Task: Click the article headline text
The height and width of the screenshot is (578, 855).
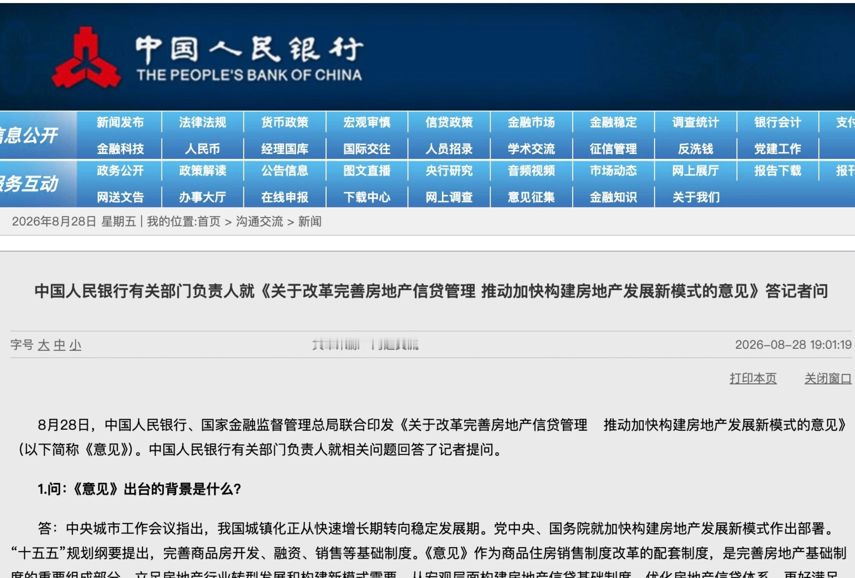Action: [431, 291]
